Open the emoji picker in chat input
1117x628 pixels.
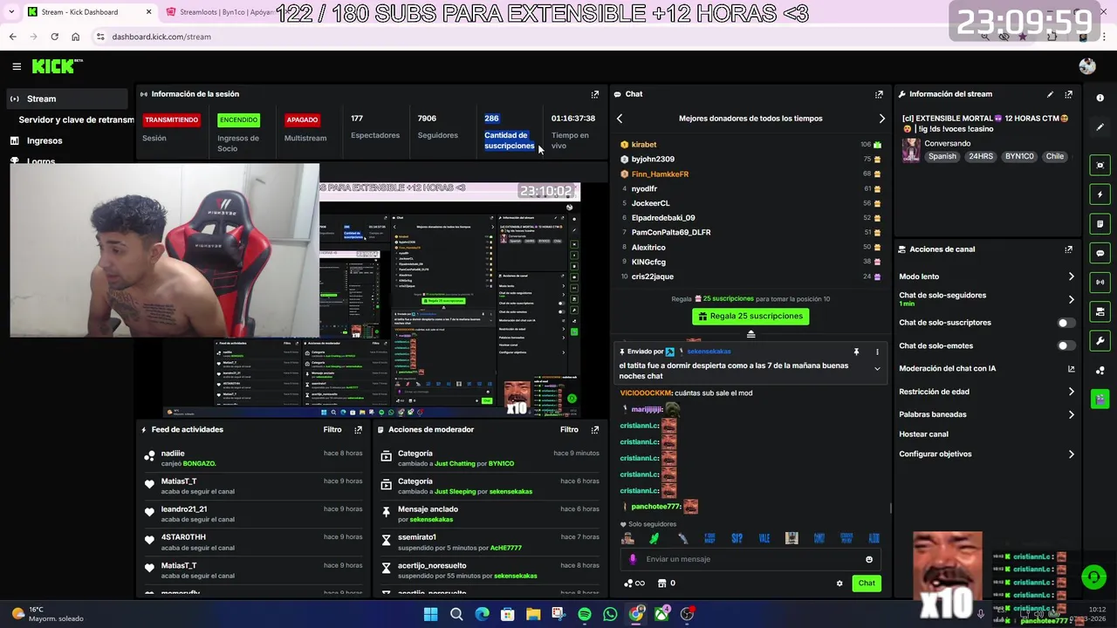[x=869, y=560]
